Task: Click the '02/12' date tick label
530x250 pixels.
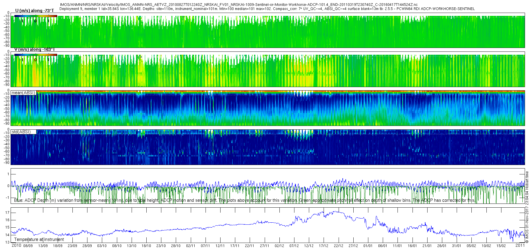Action: tap(279, 246)
